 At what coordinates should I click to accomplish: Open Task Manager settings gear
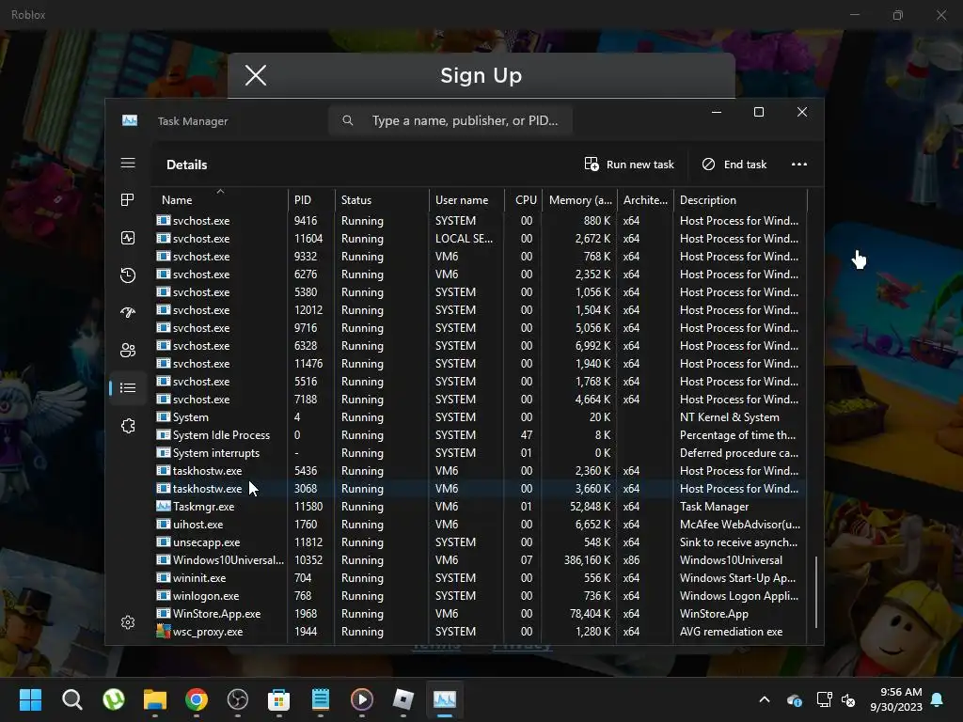pos(128,622)
